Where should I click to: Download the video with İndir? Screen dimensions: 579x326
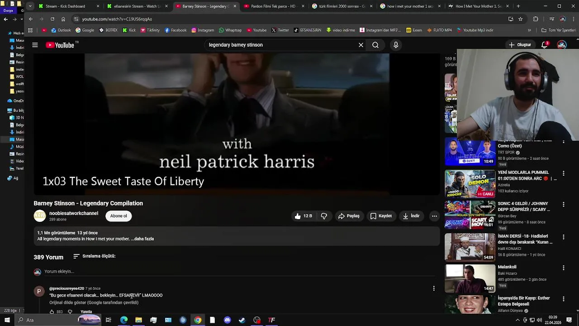tap(411, 216)
